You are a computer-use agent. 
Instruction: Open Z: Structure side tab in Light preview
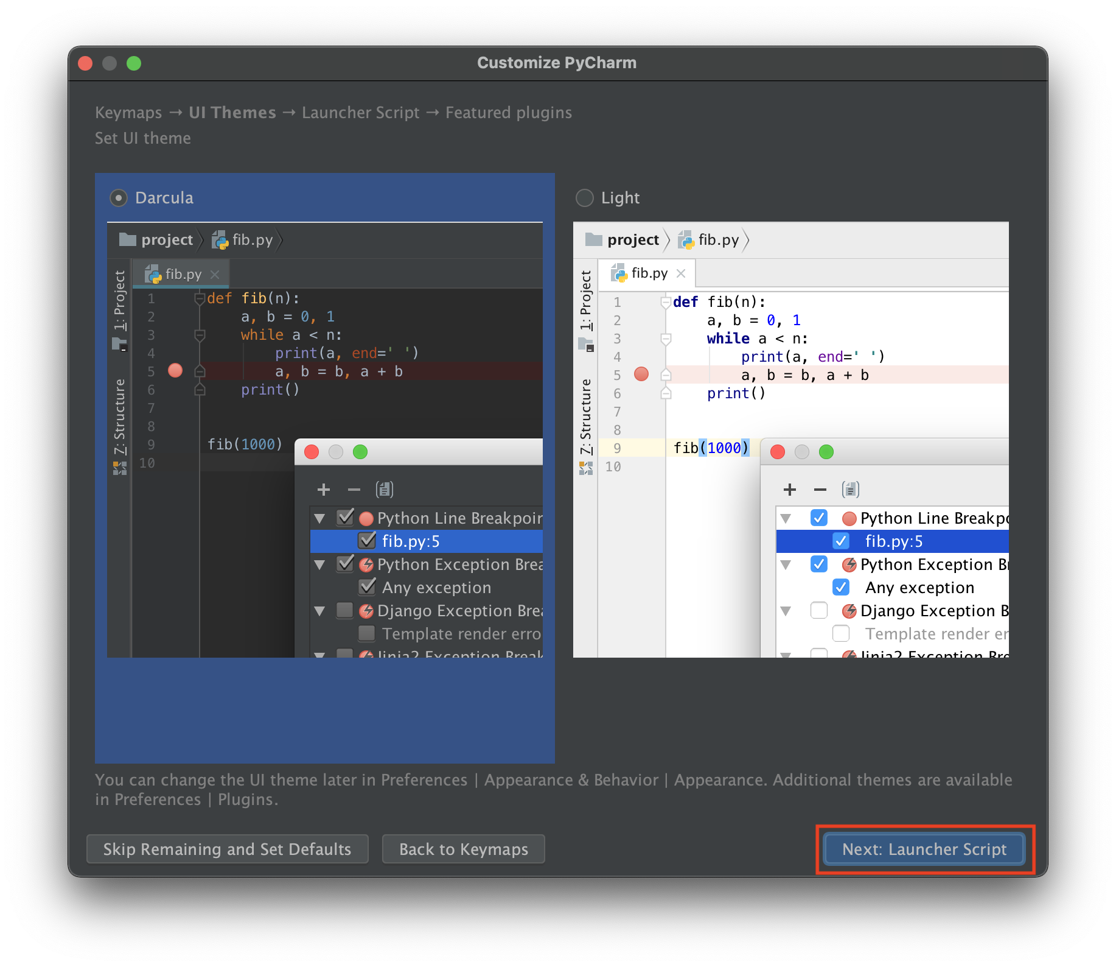(x=586, y=417)
